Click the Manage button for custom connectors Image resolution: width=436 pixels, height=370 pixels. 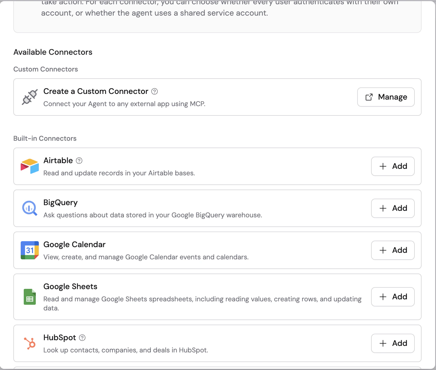pos(386,97)
